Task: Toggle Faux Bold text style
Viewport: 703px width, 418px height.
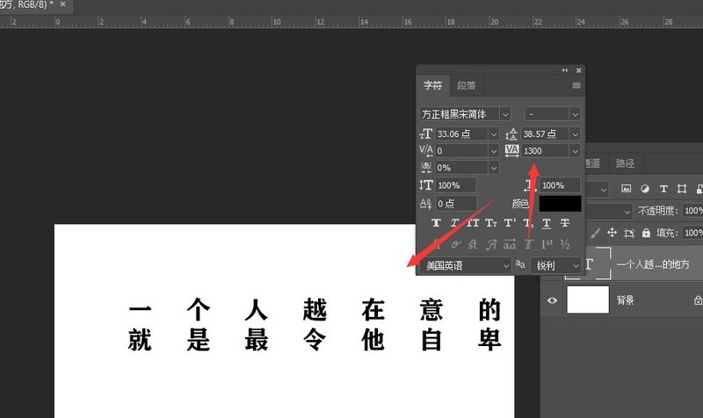Action: click(436, 224)
